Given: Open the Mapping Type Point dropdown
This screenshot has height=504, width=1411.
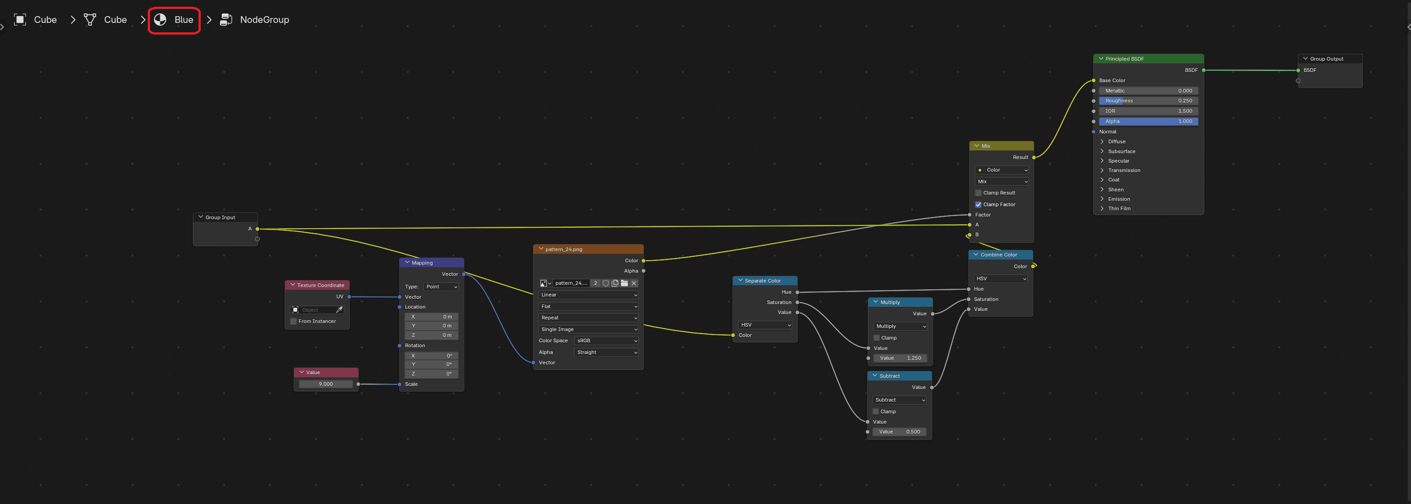Looking at the screenshot, I should (x=441, y=287).
